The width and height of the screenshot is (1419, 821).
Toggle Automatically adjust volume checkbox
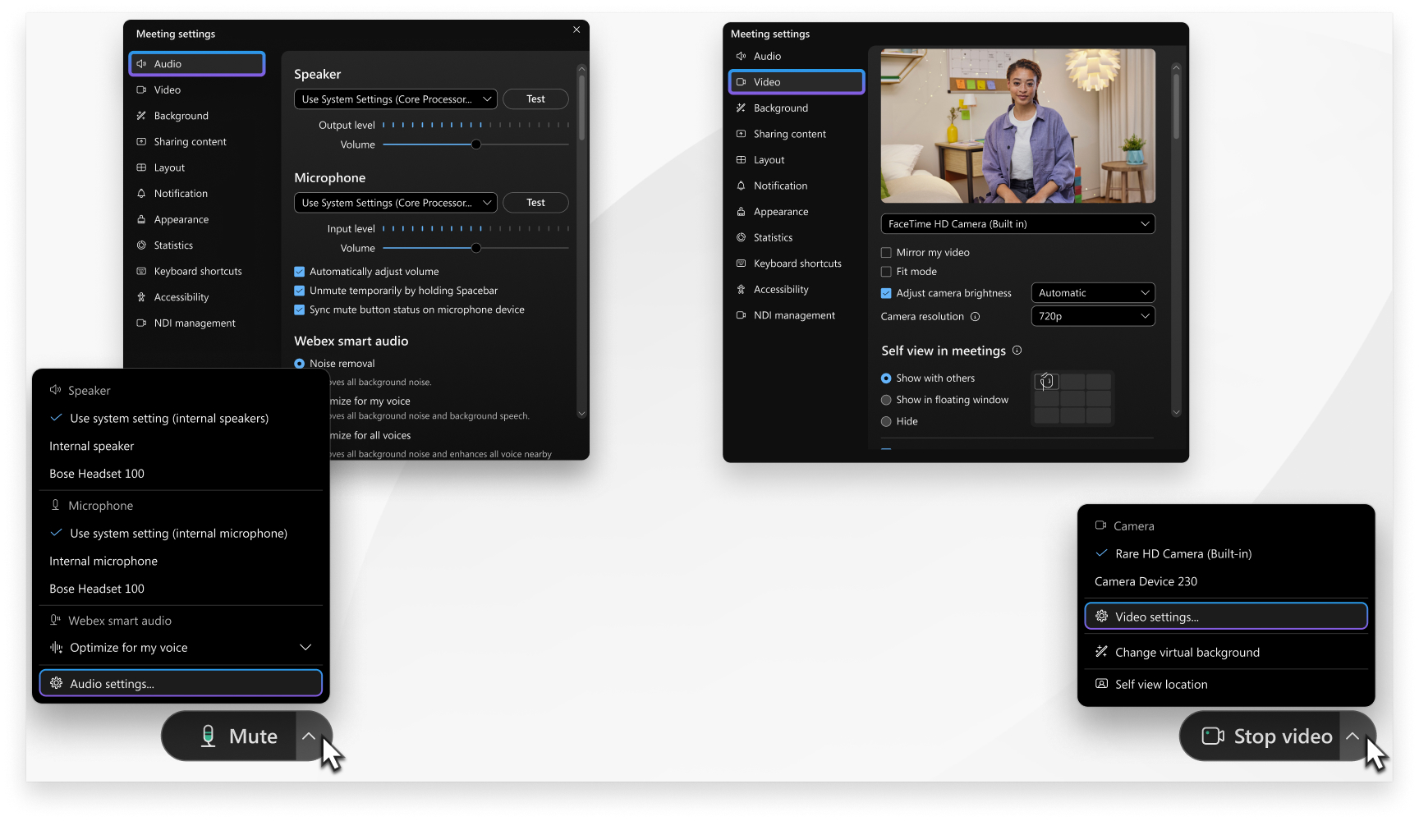299,272
